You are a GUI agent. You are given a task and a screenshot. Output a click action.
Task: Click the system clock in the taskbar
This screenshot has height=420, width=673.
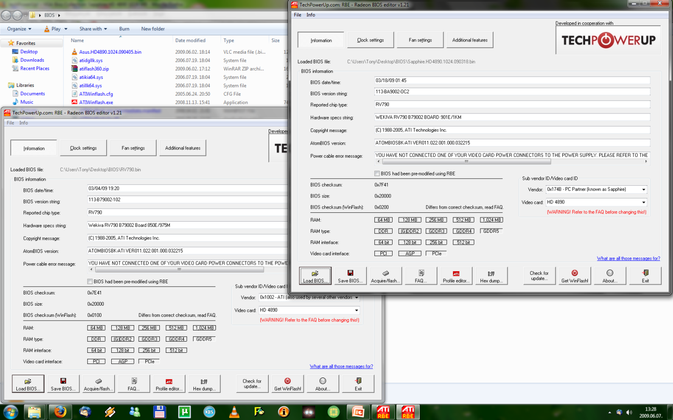[651, 413]
